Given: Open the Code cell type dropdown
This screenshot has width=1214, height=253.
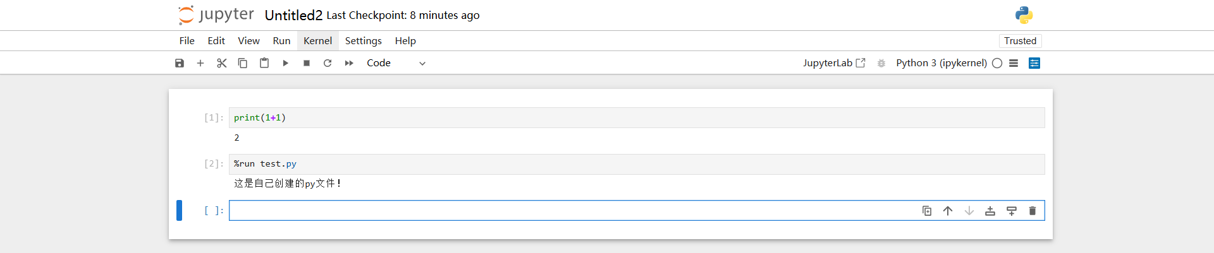Looking at the screenshot, I should [x=396, y=63].
